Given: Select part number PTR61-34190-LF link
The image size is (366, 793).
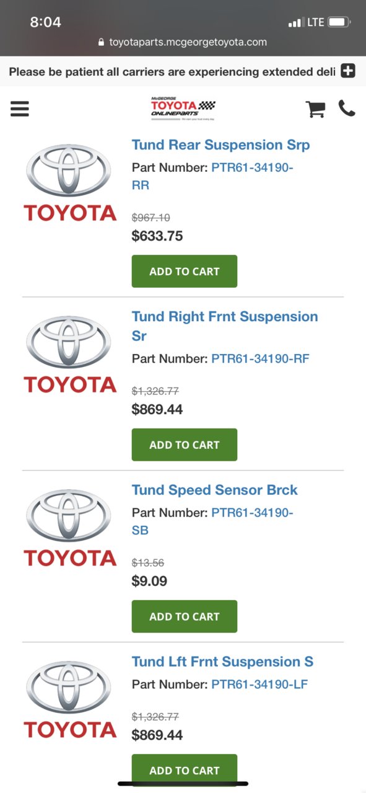Looking at the screenshot, I should (259, 684).
